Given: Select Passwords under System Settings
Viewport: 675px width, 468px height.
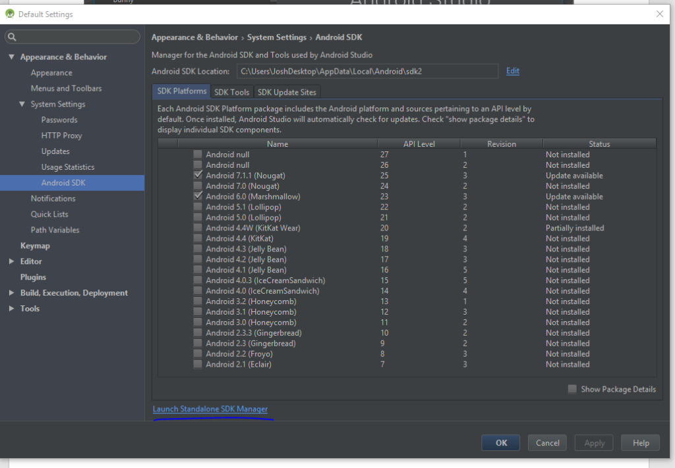Looking at the screenshot, I should 59,120.
